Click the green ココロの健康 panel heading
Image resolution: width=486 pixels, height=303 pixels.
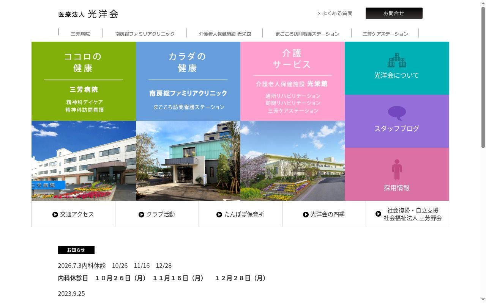tap(83, 62)
